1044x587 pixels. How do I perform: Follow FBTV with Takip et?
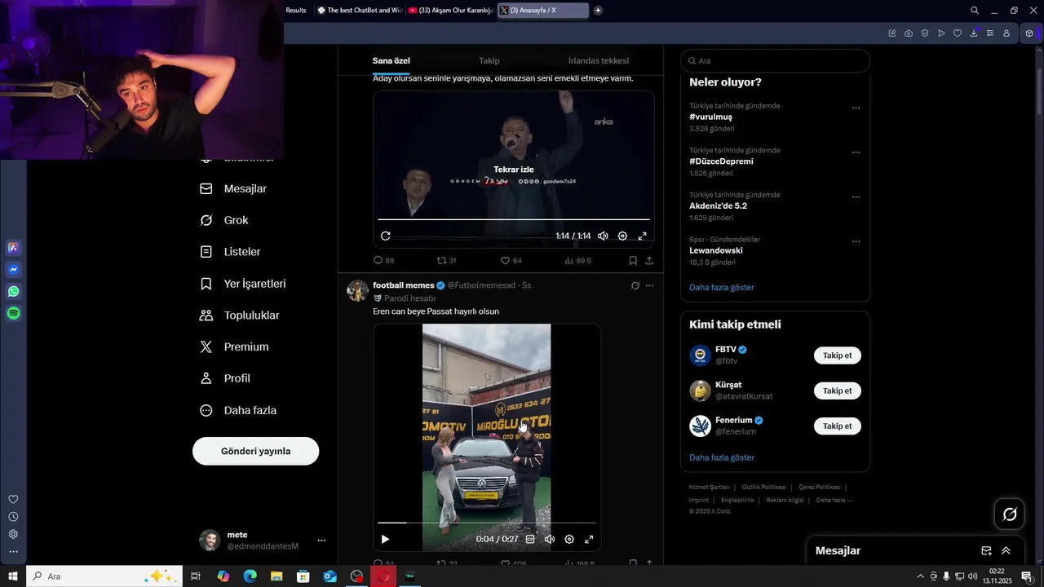pos(837,355)
